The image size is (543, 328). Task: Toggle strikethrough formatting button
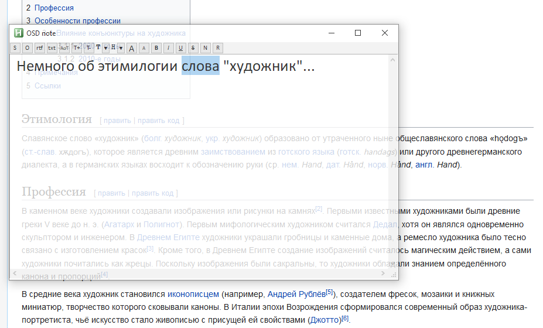193,48
